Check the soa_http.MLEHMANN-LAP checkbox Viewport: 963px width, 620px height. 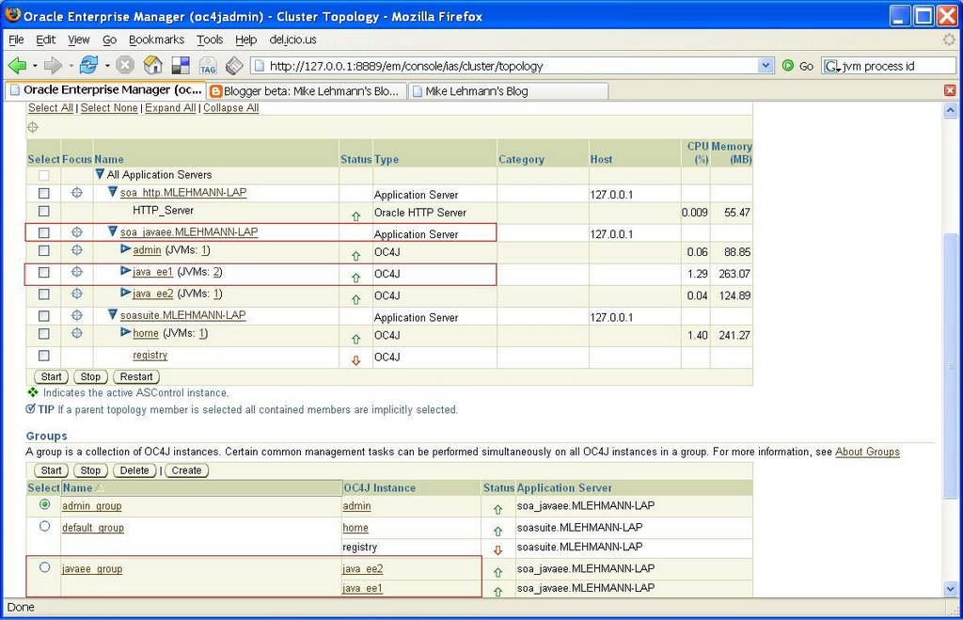coord(43,193)
